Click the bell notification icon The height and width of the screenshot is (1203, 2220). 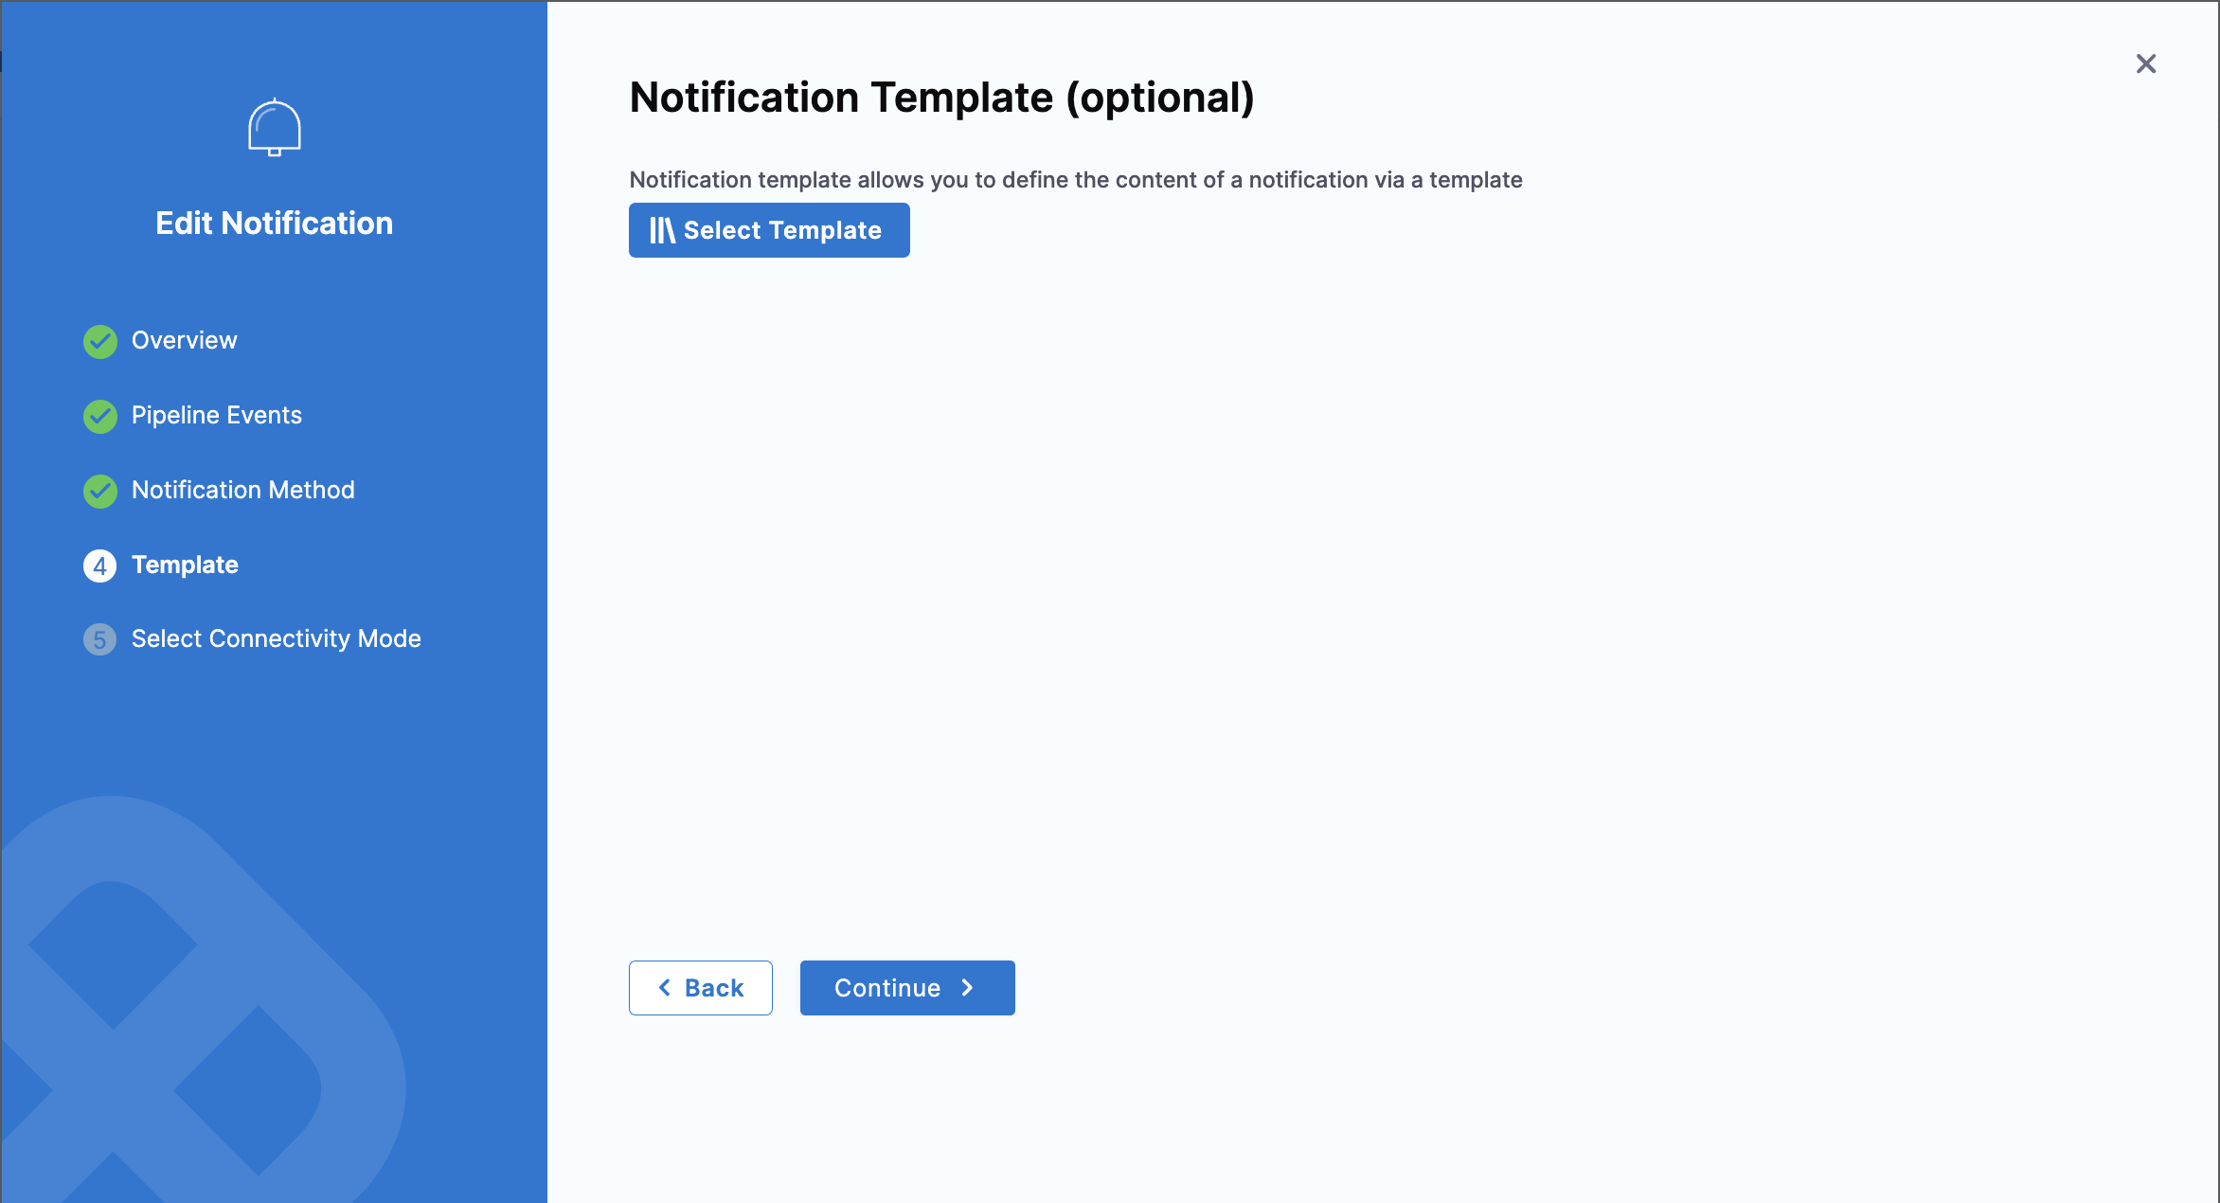[275, 128]
